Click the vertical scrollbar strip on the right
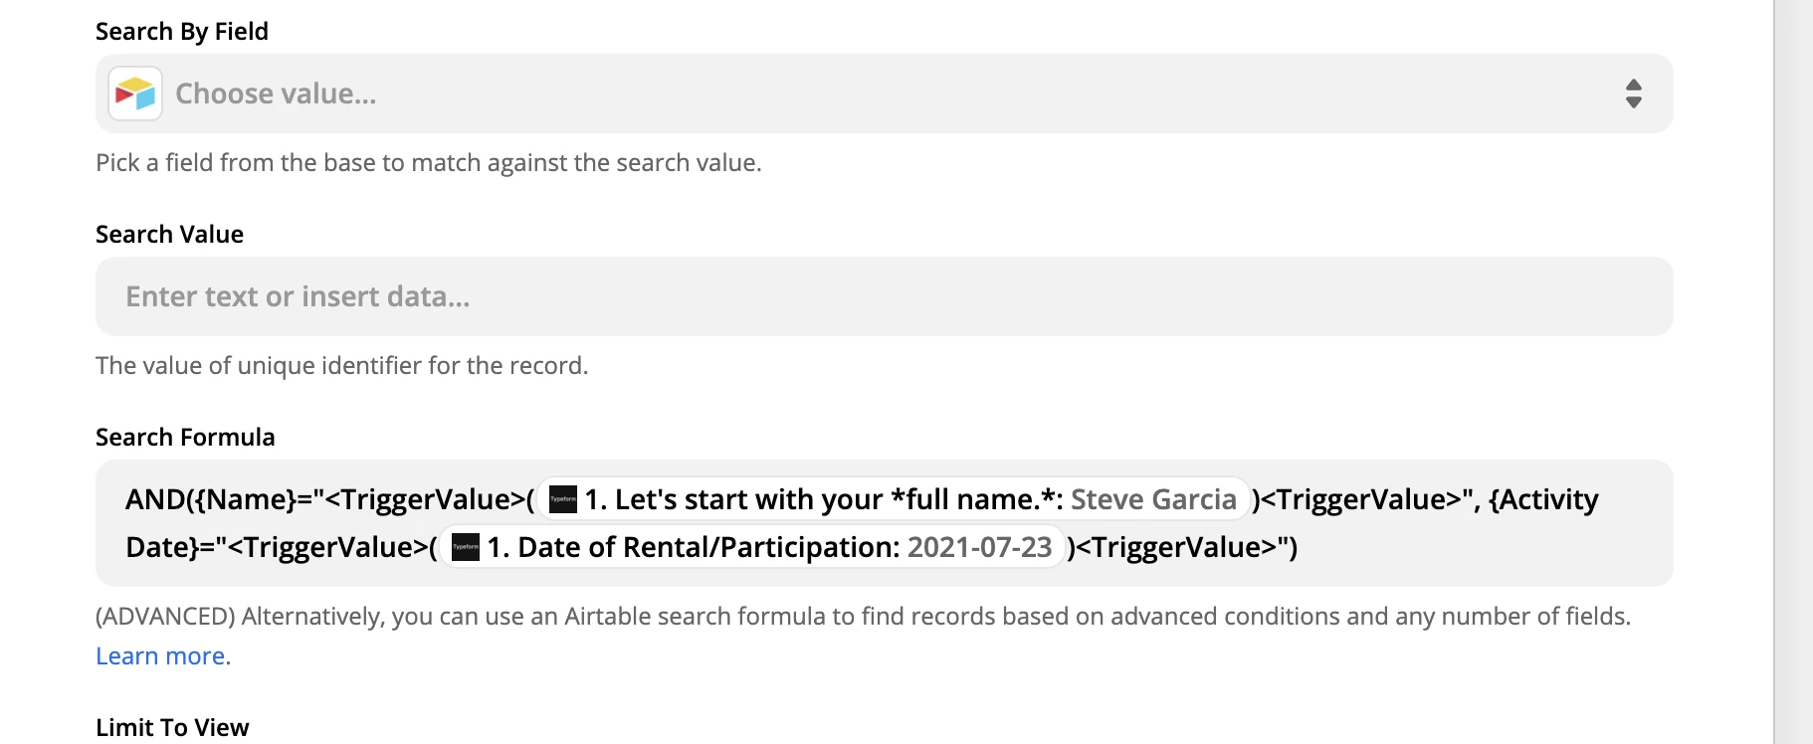Screen dimensions: 1813x744 1794,372
